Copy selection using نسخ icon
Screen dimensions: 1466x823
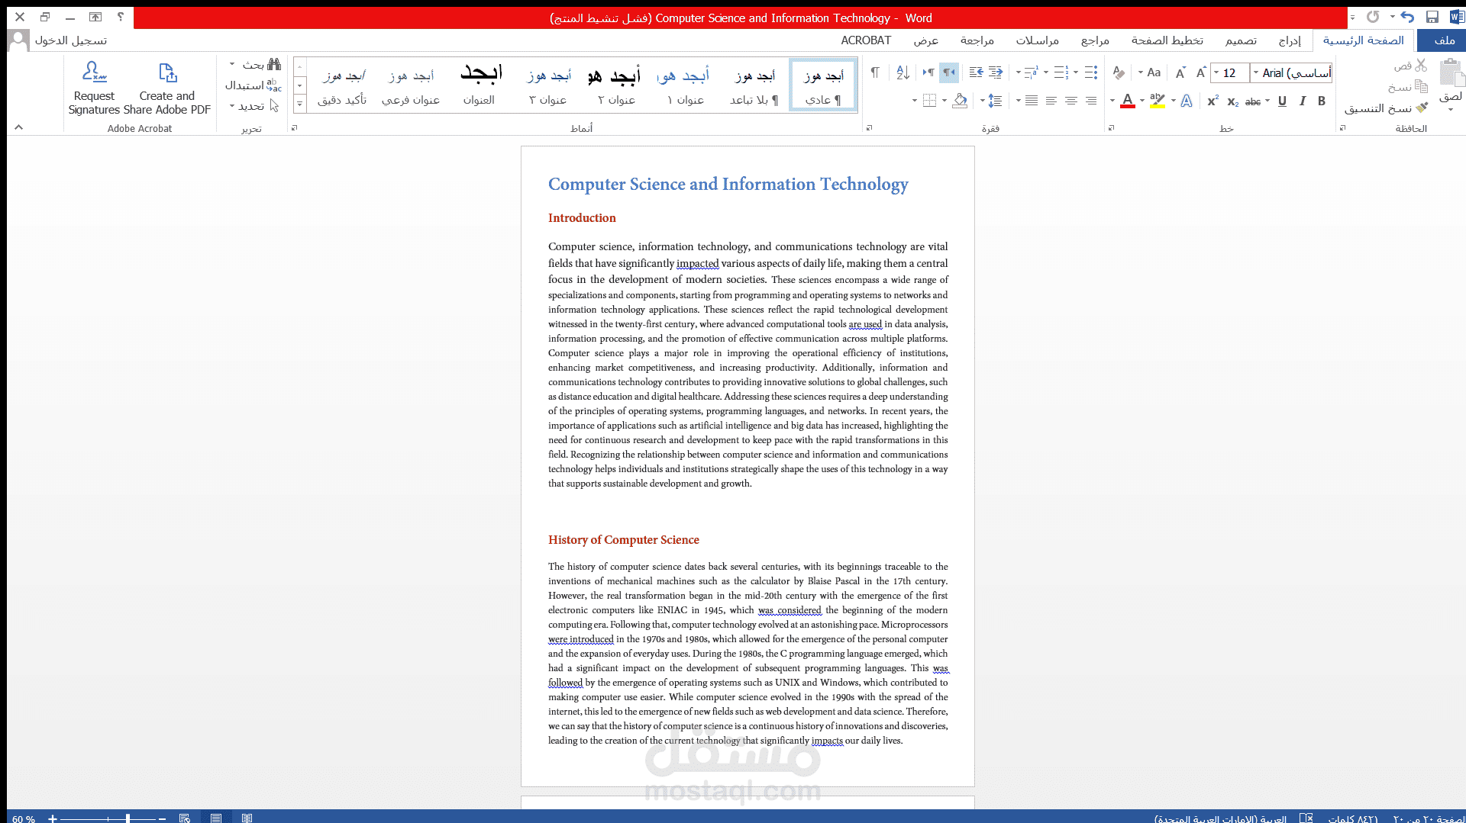[1421, 86]
